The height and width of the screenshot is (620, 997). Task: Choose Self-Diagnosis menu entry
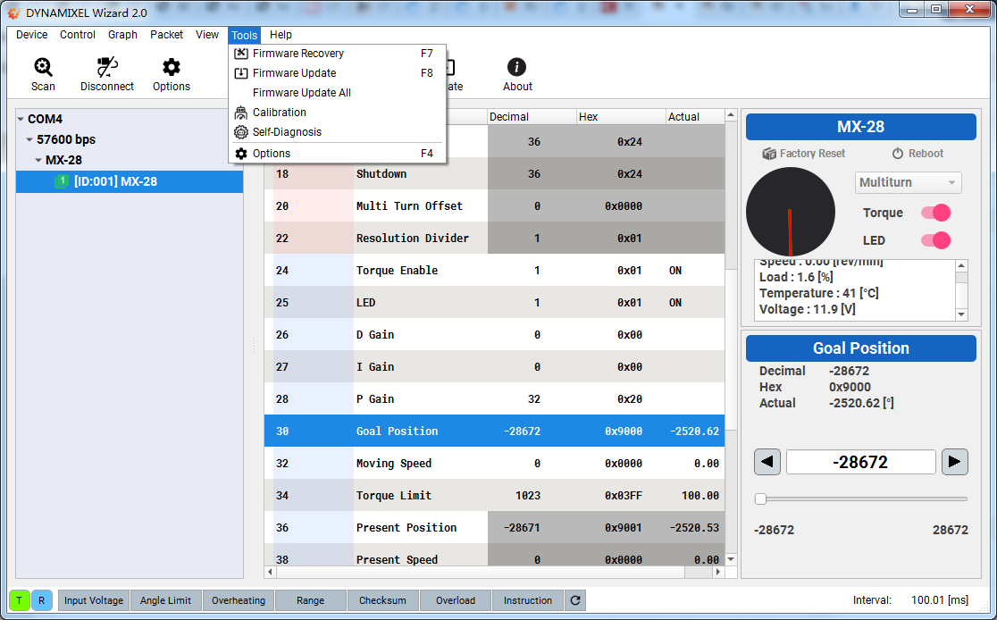click(x=287, y=132)
